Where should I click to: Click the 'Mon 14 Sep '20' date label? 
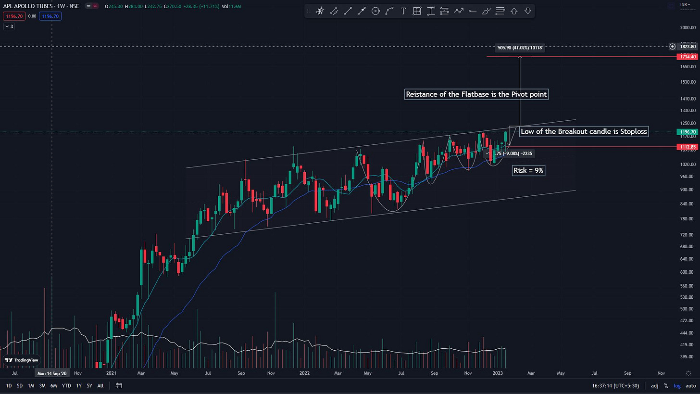click(x=52, y=373)
